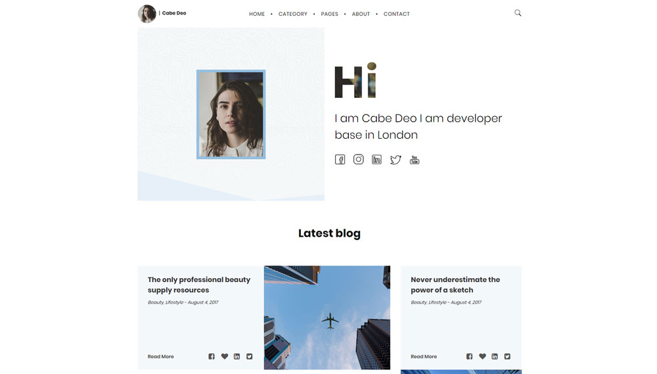The image size is (657, 374).
Task: Open Facebook profile icon under intro text
Action: click(340, 159)
